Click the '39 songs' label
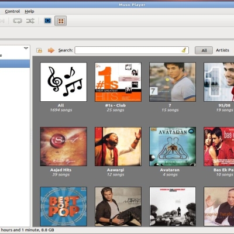Screen dimensions: 234x234 pyautogui.click(x=61, y=174)
